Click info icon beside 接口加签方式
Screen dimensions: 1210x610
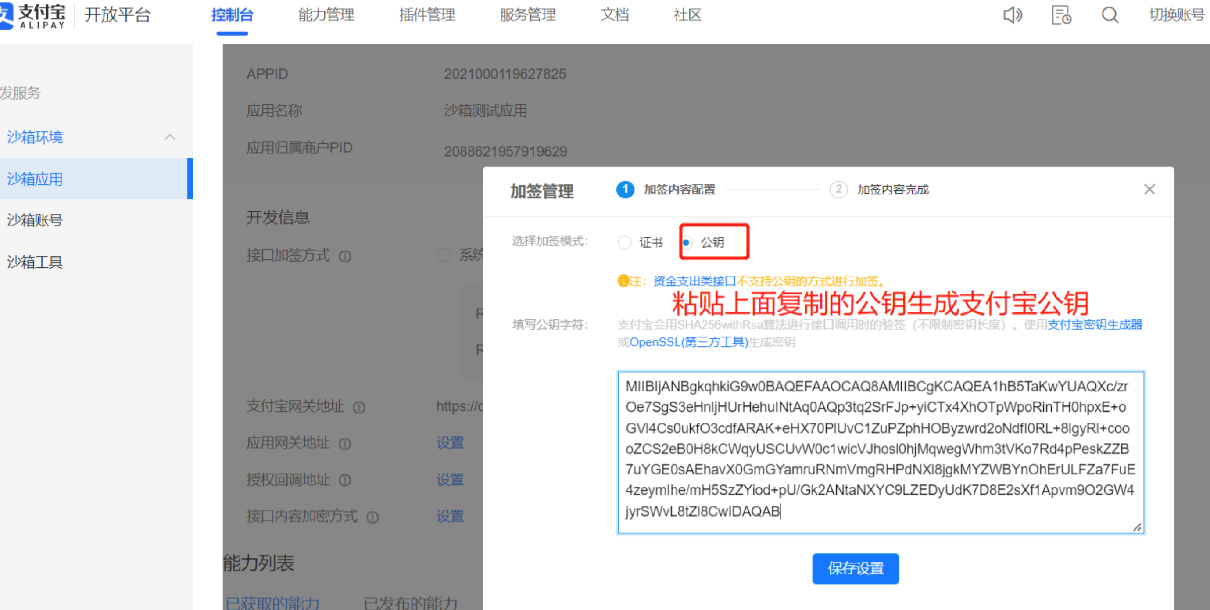(x=345, y=257)
